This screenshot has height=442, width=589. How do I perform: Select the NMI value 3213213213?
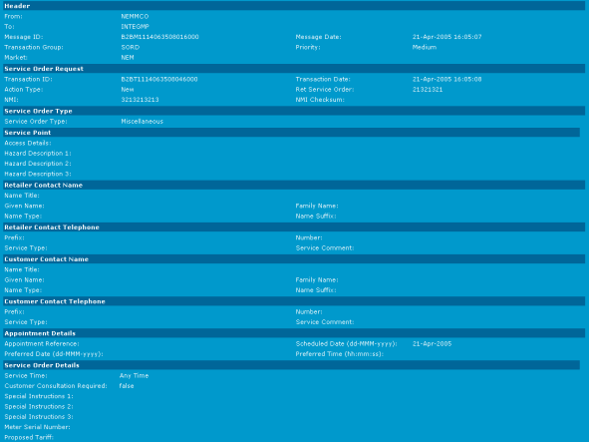coord(140,100)
